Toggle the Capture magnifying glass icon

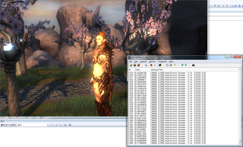click(146, 65)
